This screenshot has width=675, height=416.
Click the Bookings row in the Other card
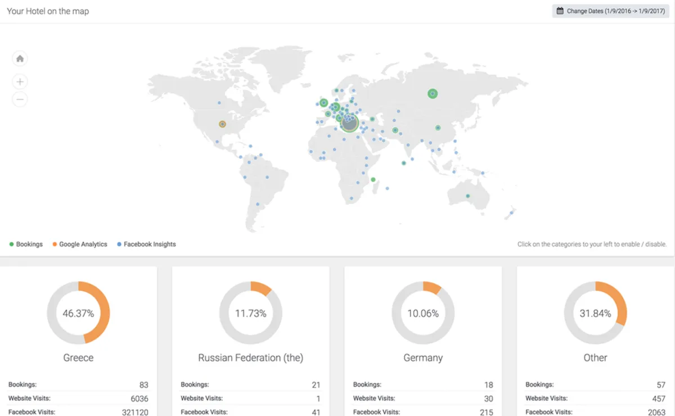595,385
